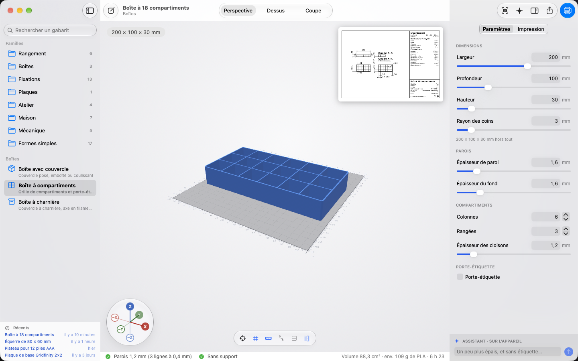Switch to the Dessus view
Viewport: 578px width, 361px height.
(x=276, y=11)
